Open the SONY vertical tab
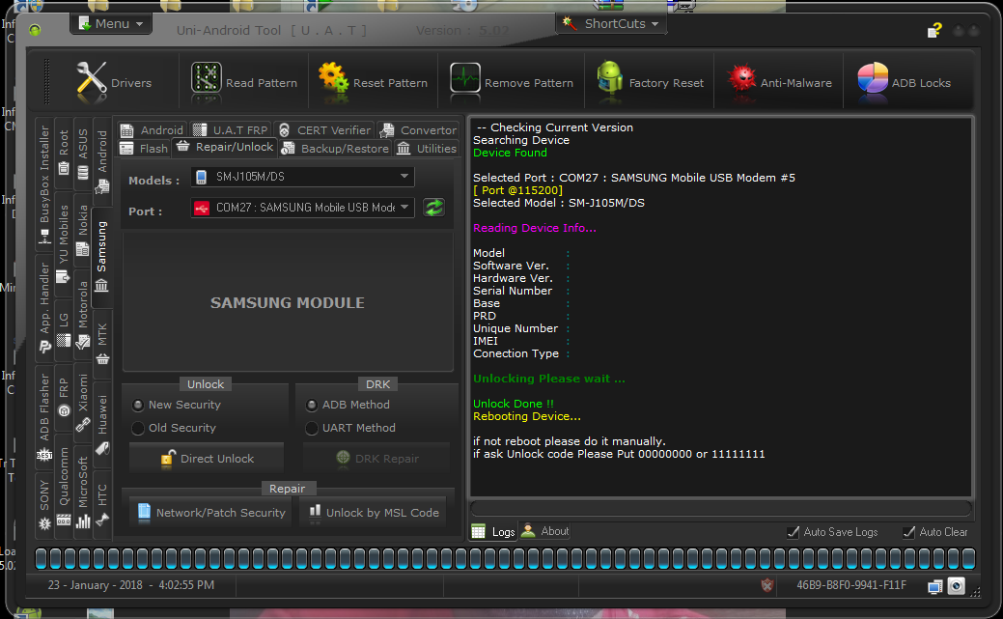 coord(44,504)
